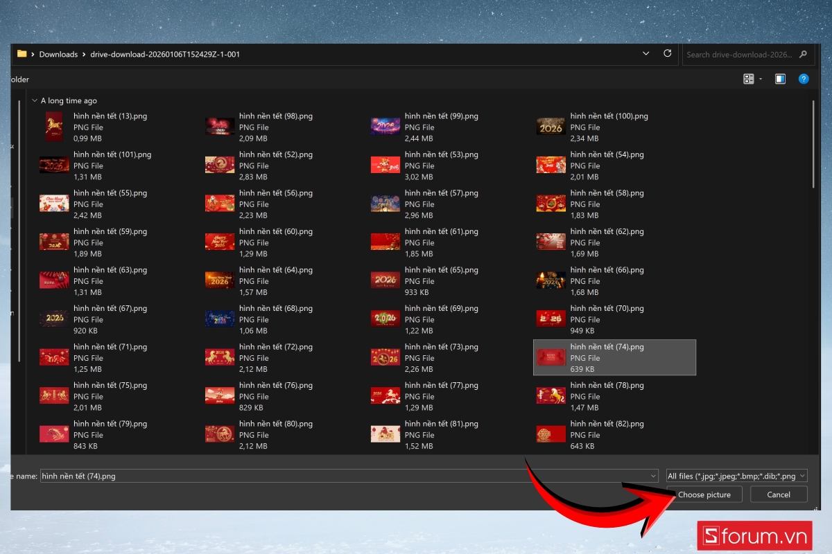Click the Choose picture button
The width and height of the screenshot is (832, 554).
click(x=704, y=494)
